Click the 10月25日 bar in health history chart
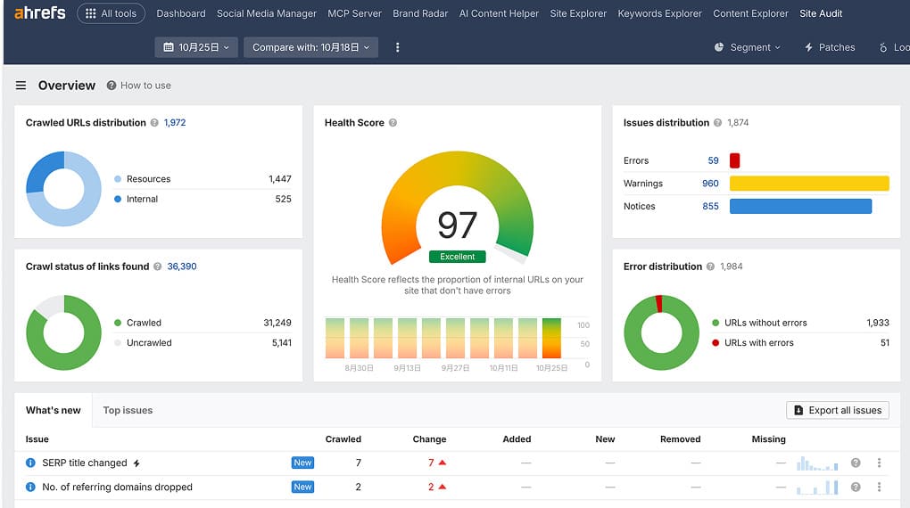This screenshot has height=508, width=910. click(551, 339)
